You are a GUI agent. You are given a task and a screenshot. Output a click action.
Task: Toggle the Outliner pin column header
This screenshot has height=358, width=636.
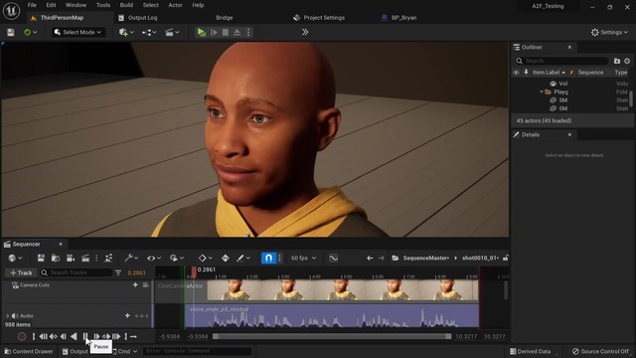coord(526,73)
